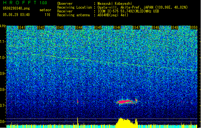Click the 0346 time marker
The image size is (201, 128).
pyautogui.click(x=117, y=28)
